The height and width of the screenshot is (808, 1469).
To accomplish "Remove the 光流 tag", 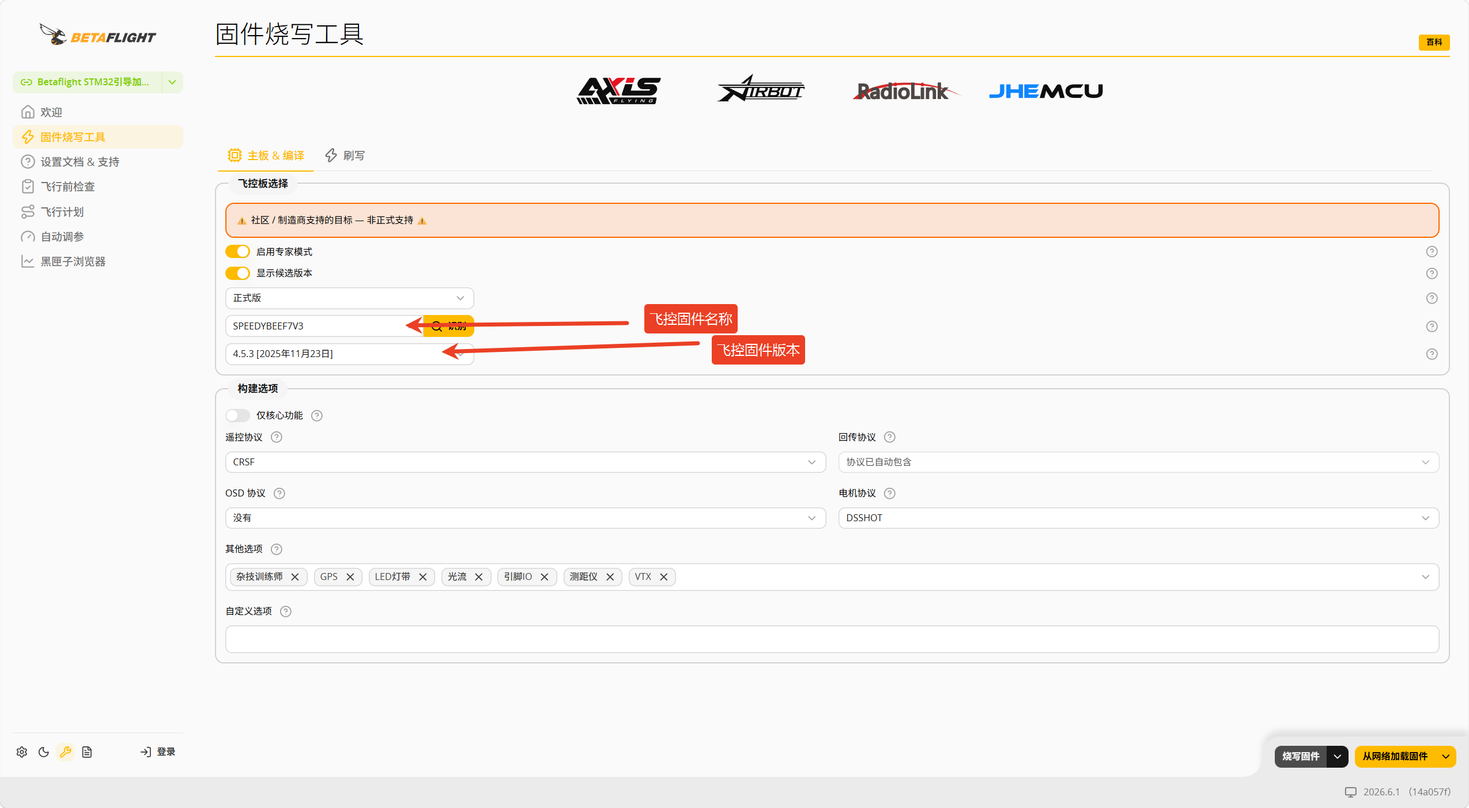I will [478, 577].
